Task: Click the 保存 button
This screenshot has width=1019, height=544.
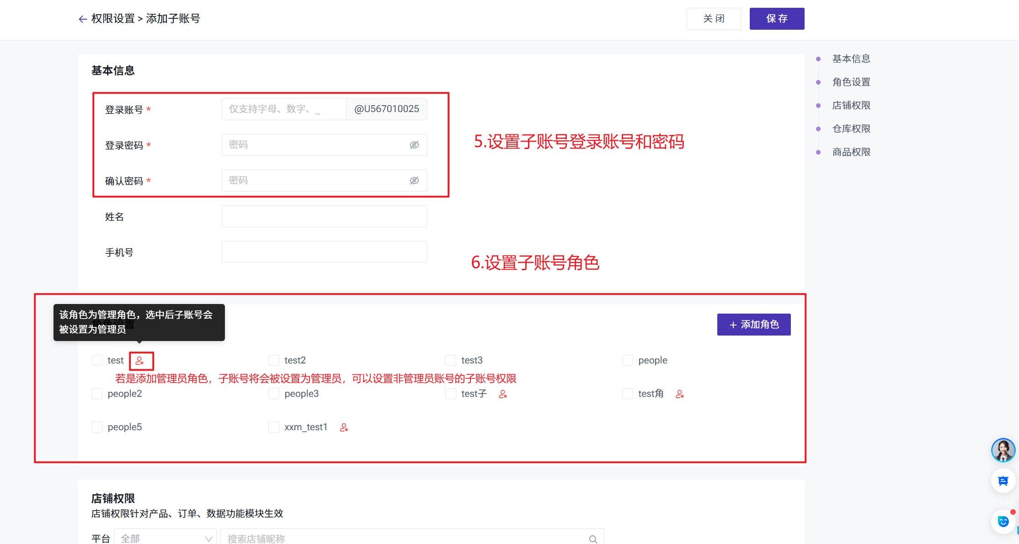Action: pos(777,19)
